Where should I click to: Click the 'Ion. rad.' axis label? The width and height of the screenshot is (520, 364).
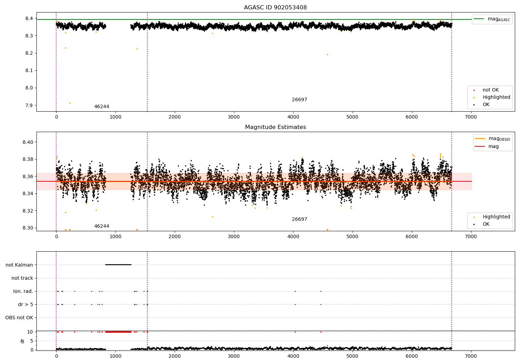(x=23, y=291)
